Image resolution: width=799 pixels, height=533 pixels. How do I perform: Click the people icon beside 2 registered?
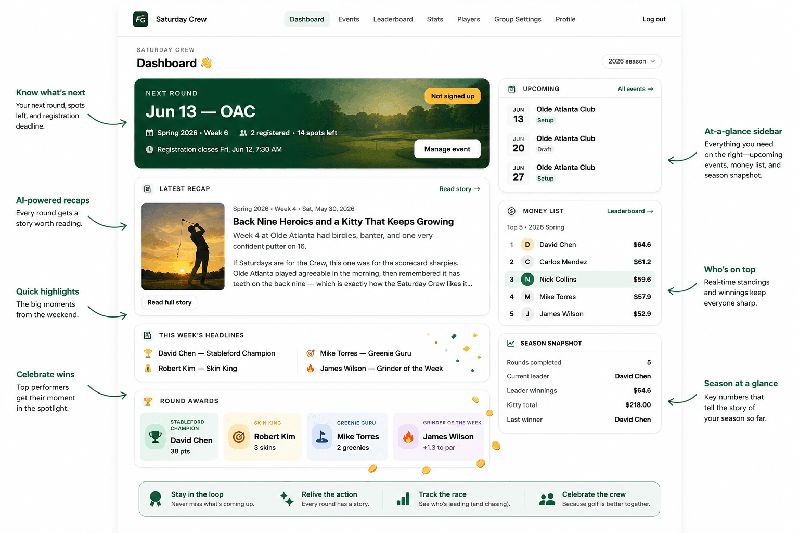[x=243, y=133]
